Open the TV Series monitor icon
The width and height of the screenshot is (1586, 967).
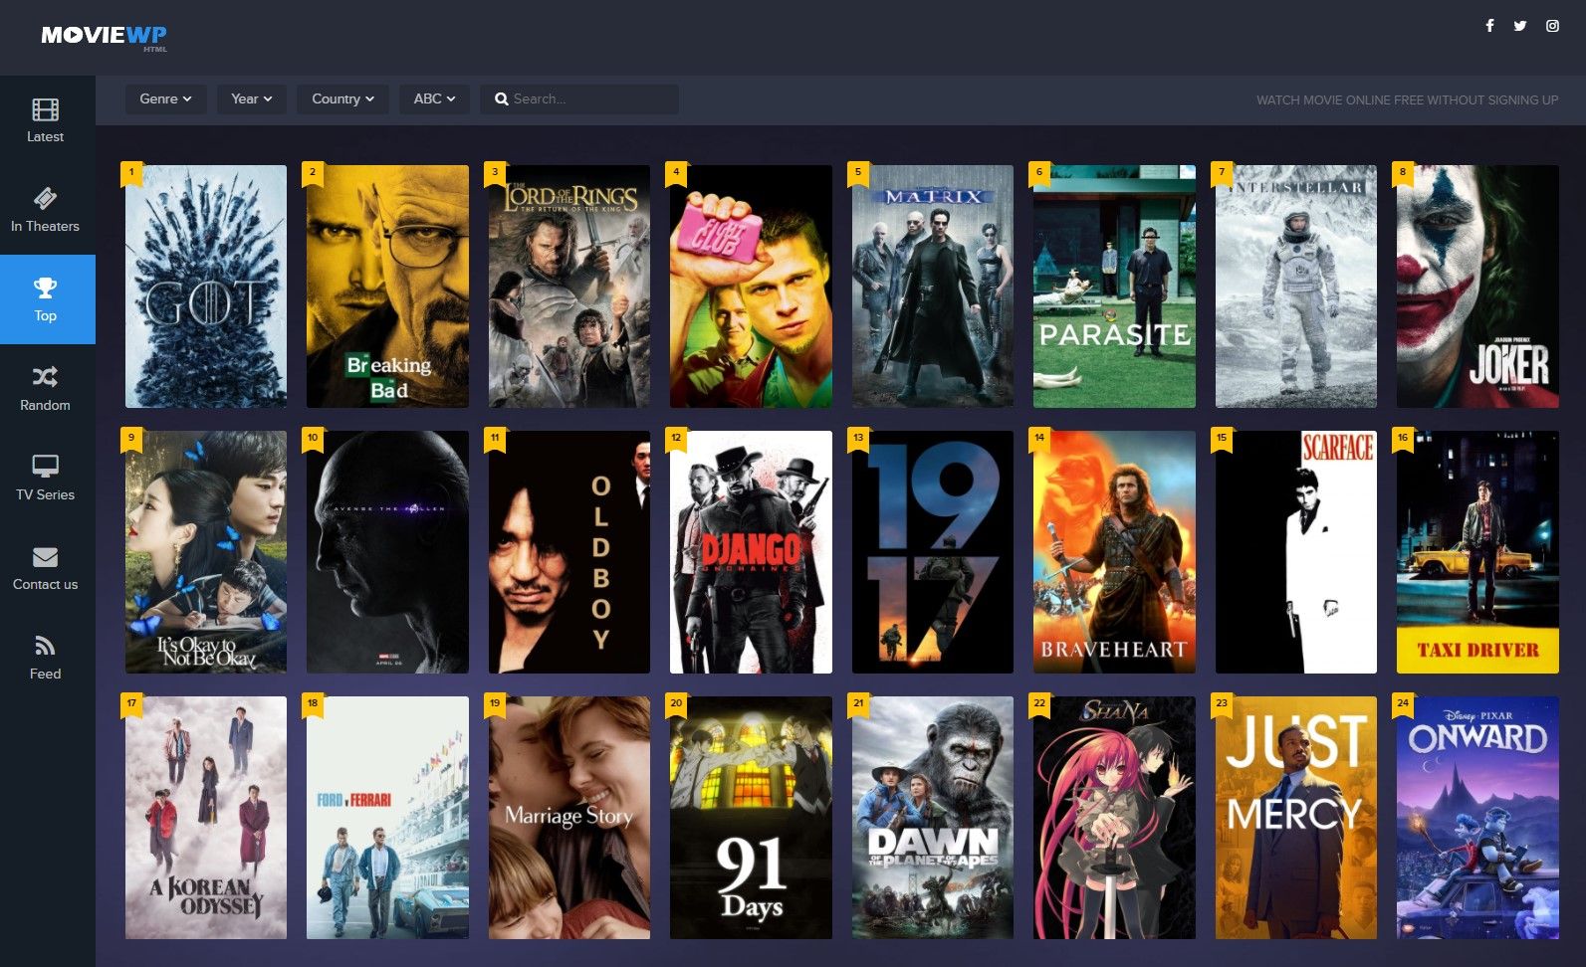(46, 467)
